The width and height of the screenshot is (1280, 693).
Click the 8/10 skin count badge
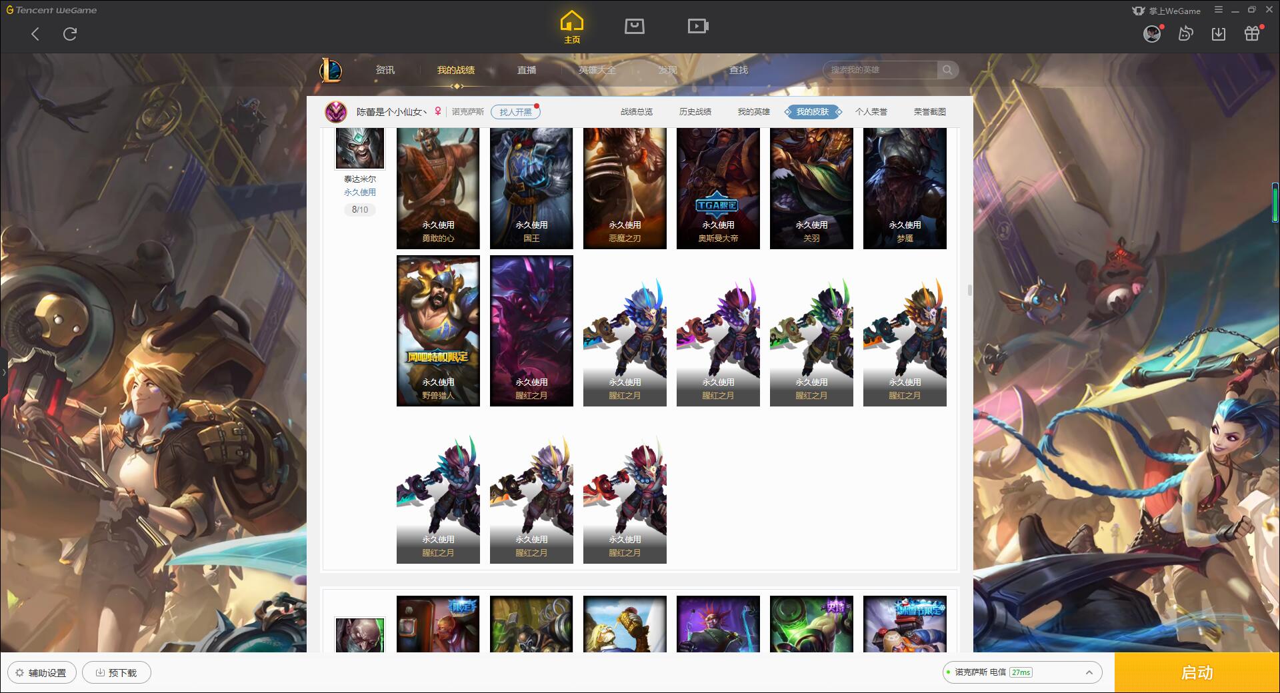click(x=360, y=209)
